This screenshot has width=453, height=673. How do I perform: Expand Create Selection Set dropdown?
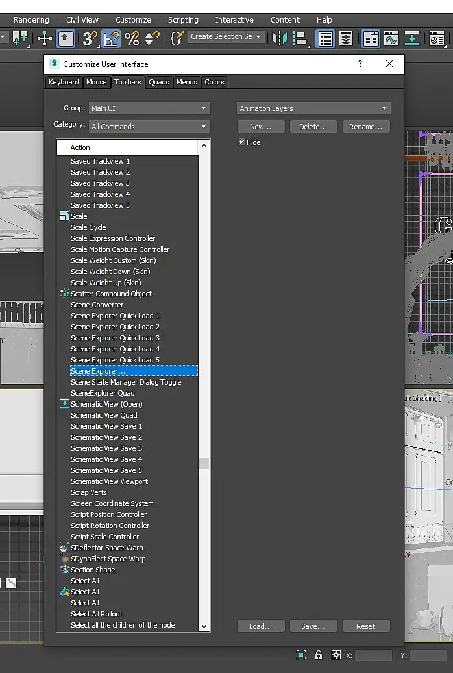click(x=258, y=37)
